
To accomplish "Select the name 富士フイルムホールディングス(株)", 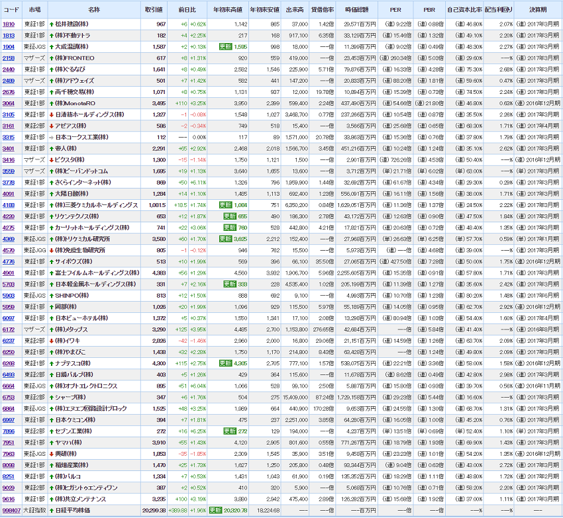I will (97, 273).
